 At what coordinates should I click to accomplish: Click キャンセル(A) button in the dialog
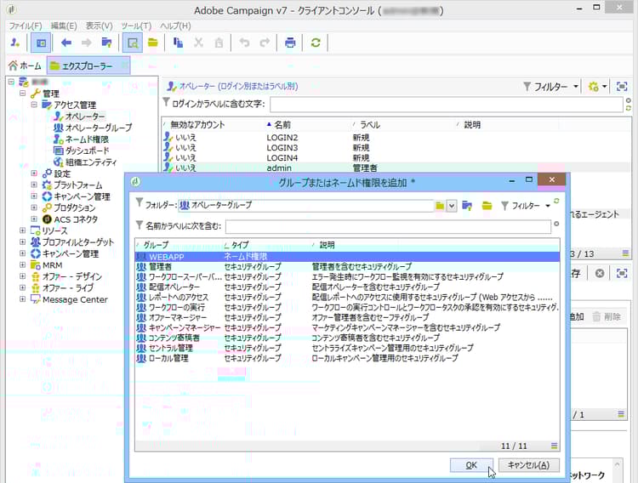pos(528,465)
